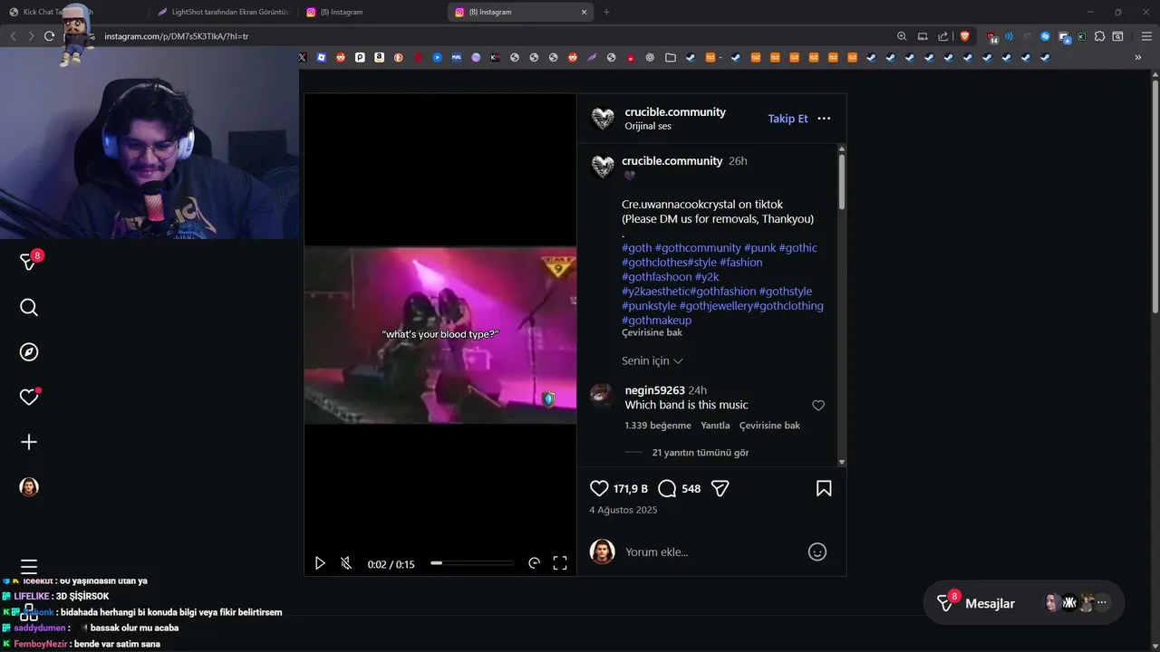
Task: Close the active Instagram tab
Action: pyautogui.click(x=584, y=13)
